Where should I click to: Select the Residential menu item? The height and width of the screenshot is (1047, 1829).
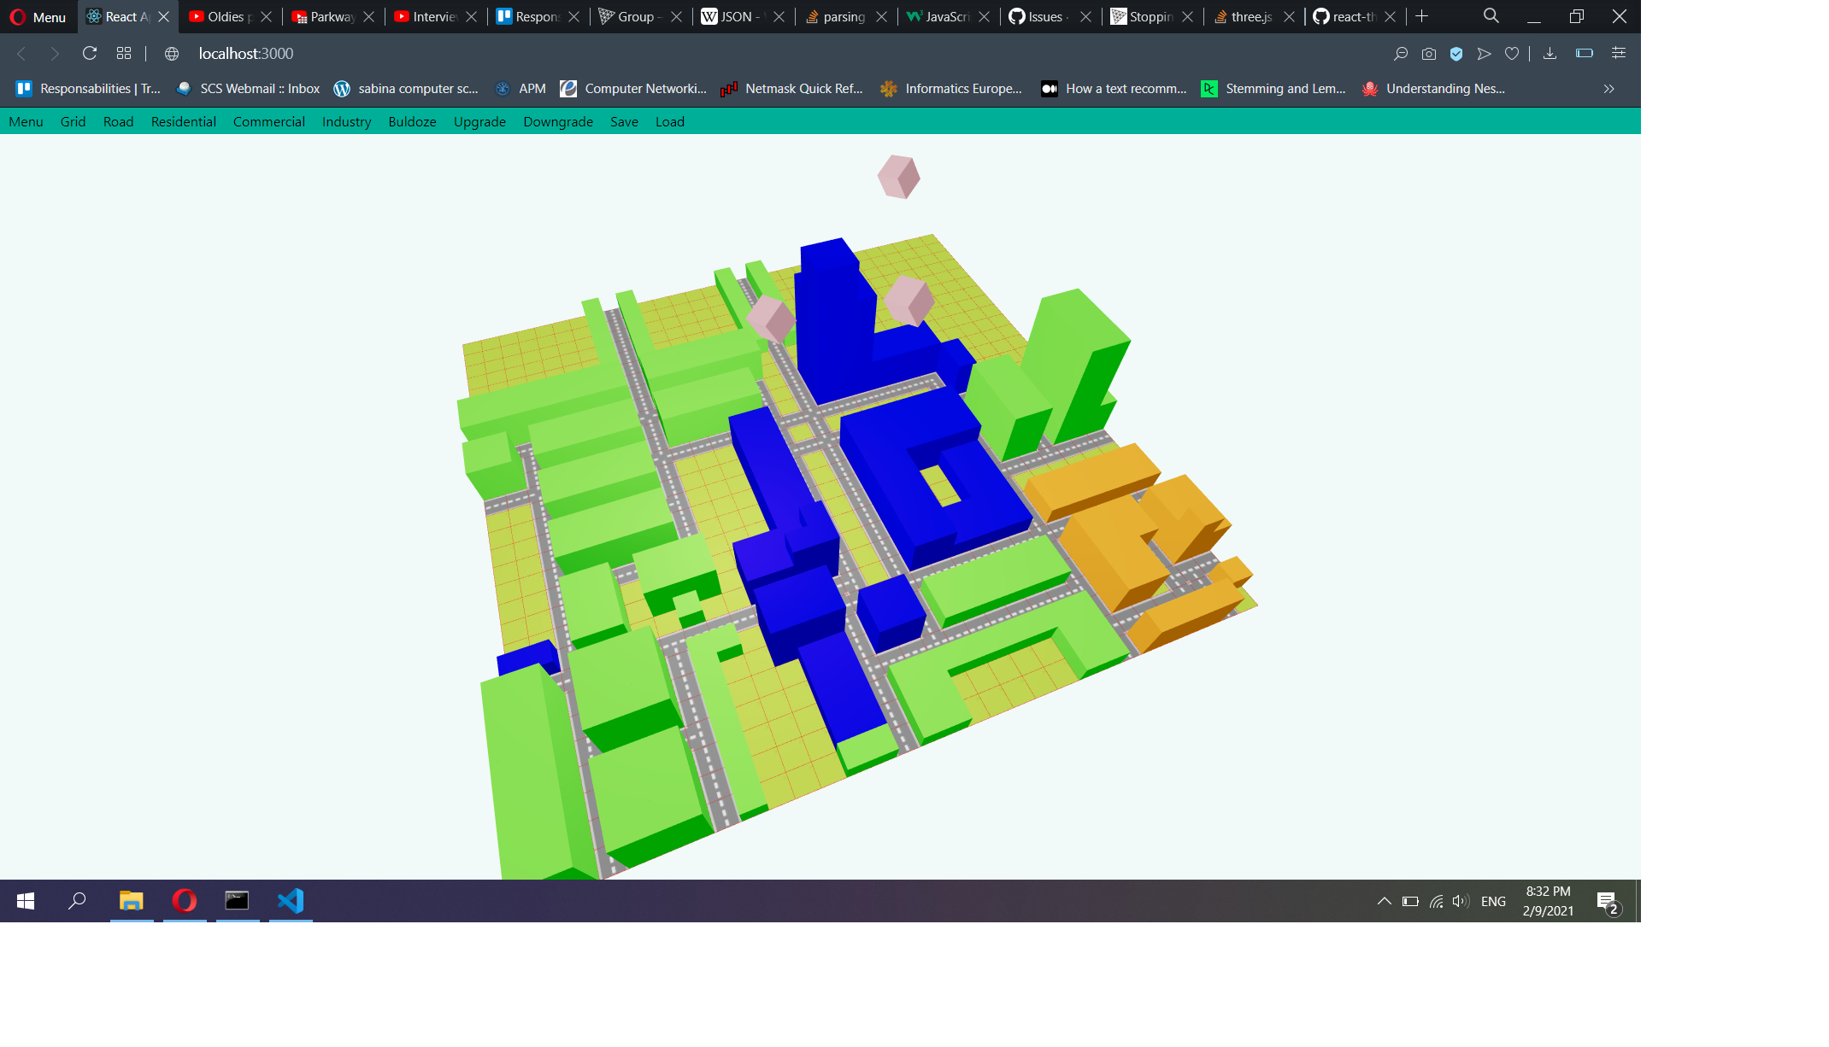pos(183,121)
